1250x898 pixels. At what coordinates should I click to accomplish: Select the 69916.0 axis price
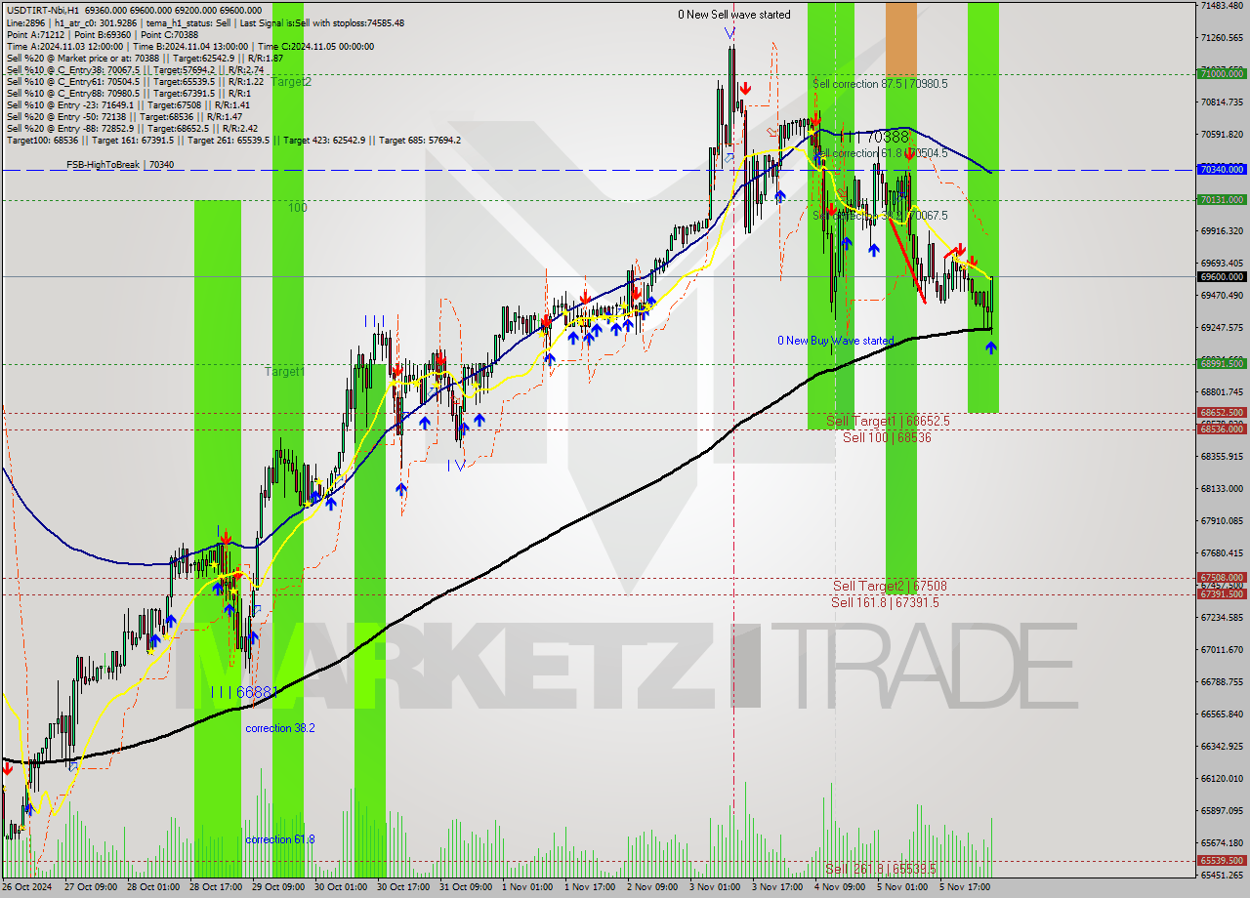[1221, 230]
